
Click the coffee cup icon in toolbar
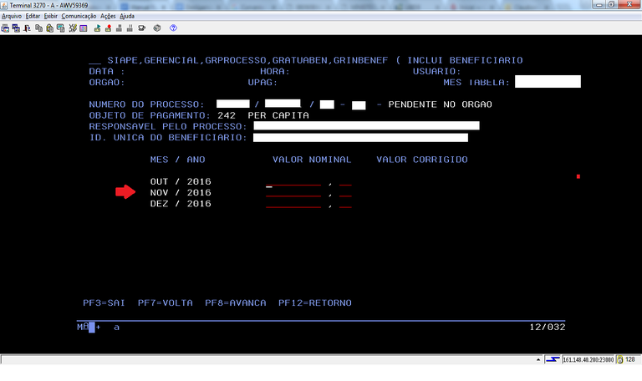point(142,28)
